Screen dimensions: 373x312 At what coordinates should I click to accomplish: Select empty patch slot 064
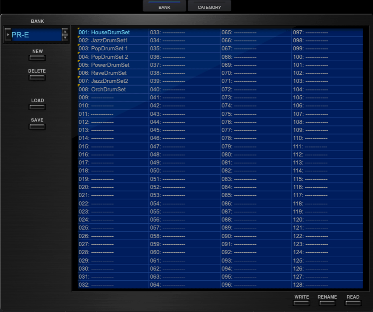coord(184,285)
